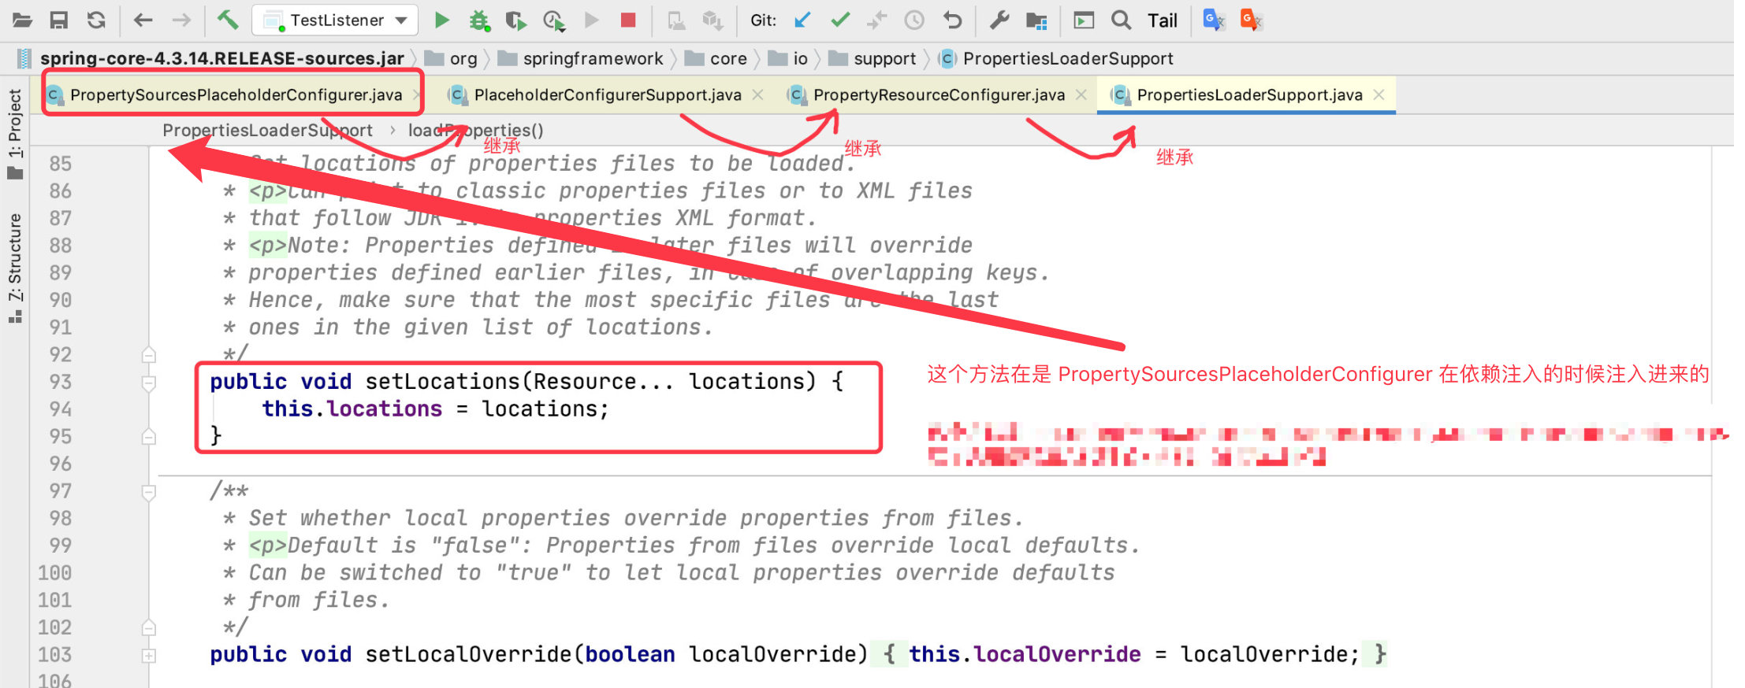Viewport: 1745px width, 688px height.
Task: Click fold end marker at line 95
Action: click(x=148, y=437)
